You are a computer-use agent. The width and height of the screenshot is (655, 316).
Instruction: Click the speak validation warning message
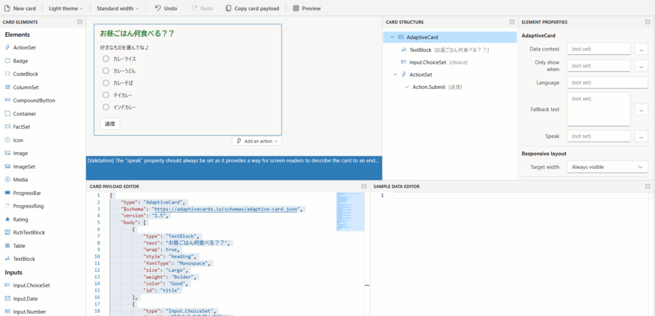click(233, 160)
